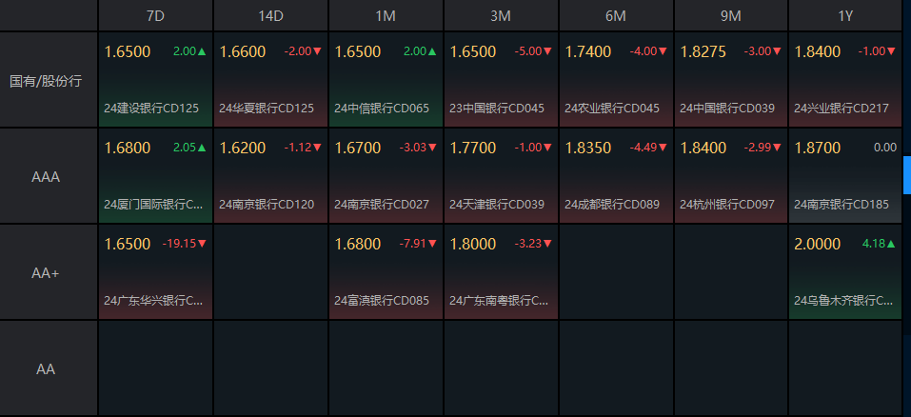Click red down arrow beside -4.49

pos(663,148)
